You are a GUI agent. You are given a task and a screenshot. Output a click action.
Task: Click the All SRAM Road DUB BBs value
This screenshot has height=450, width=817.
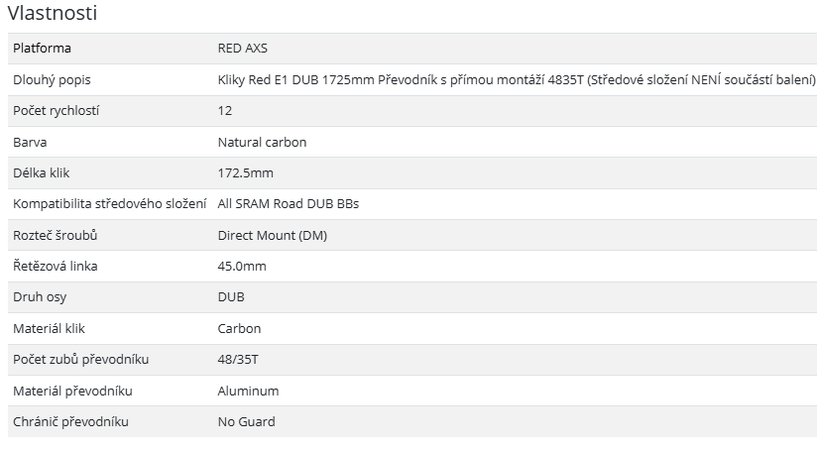click(288, 204)
